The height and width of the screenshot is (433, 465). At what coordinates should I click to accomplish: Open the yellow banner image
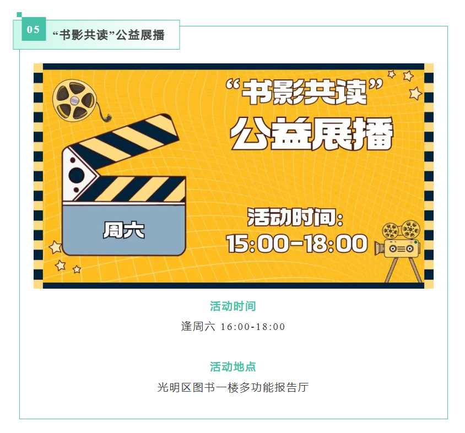point(234,176)
